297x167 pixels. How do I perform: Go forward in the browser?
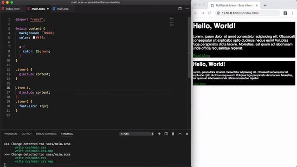[203, 13]
